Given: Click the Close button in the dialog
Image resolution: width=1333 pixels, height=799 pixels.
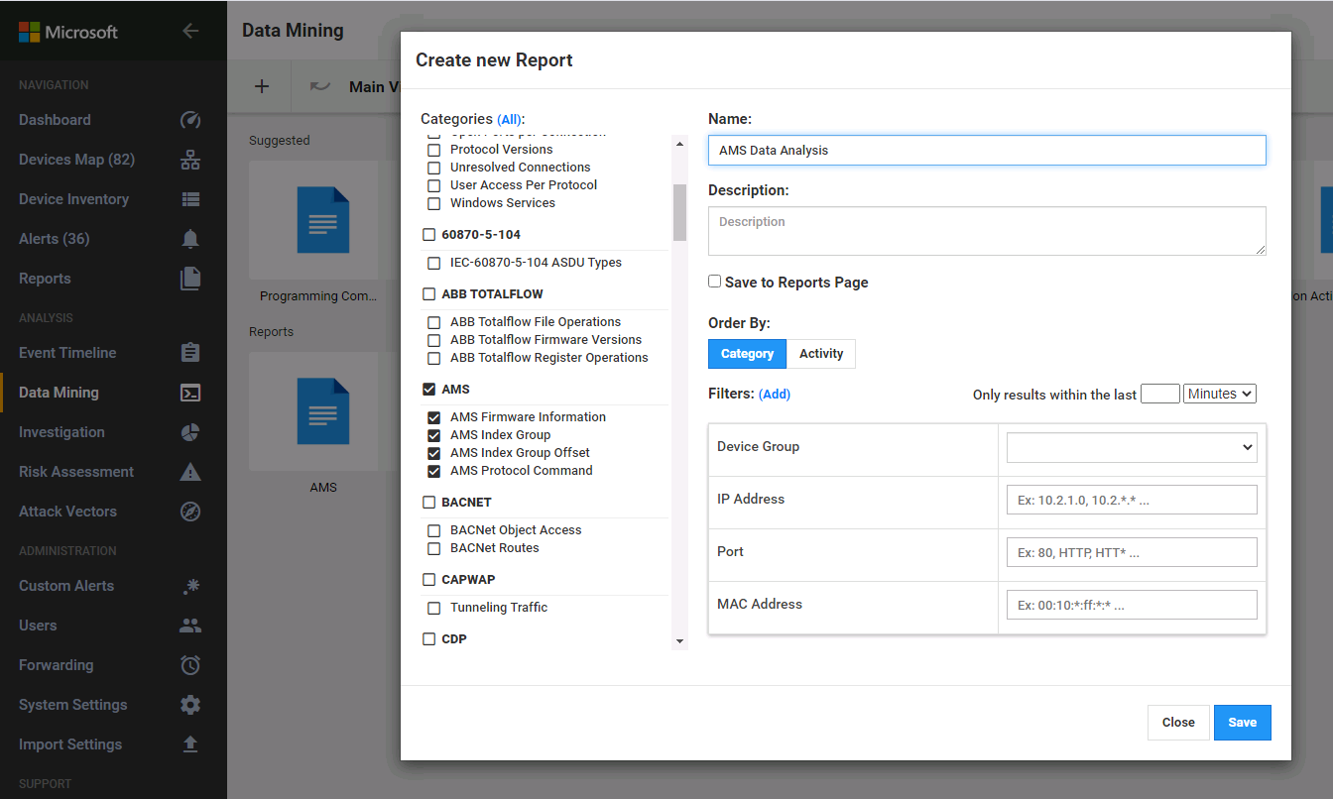Looking at the screenshot, I should (1178, 723).
